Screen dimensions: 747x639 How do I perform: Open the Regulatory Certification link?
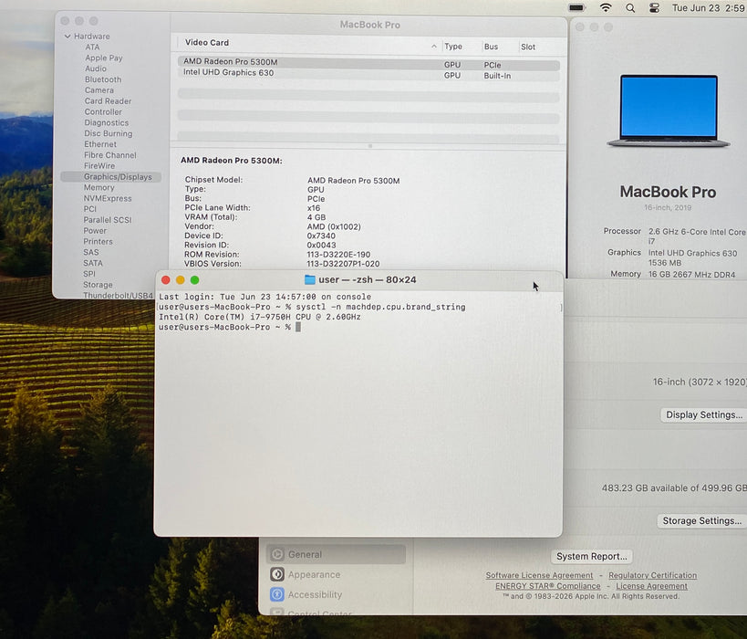[652, 576]
